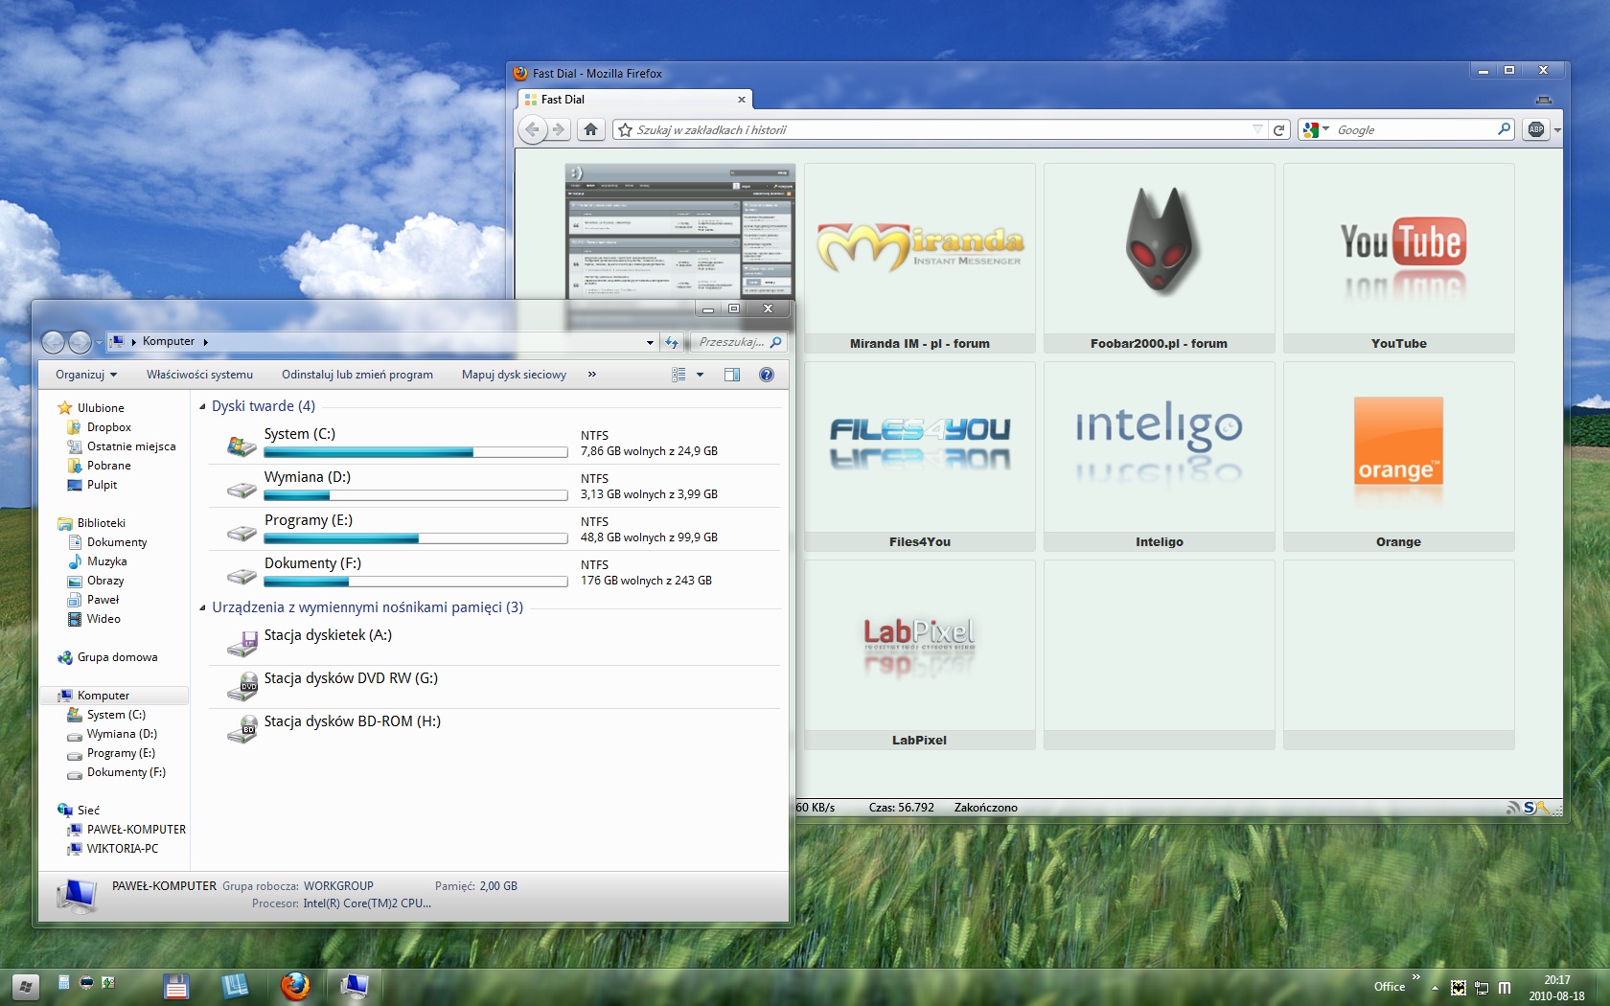
Task: Click bat icon in system tray
Action: (1459, 988)
